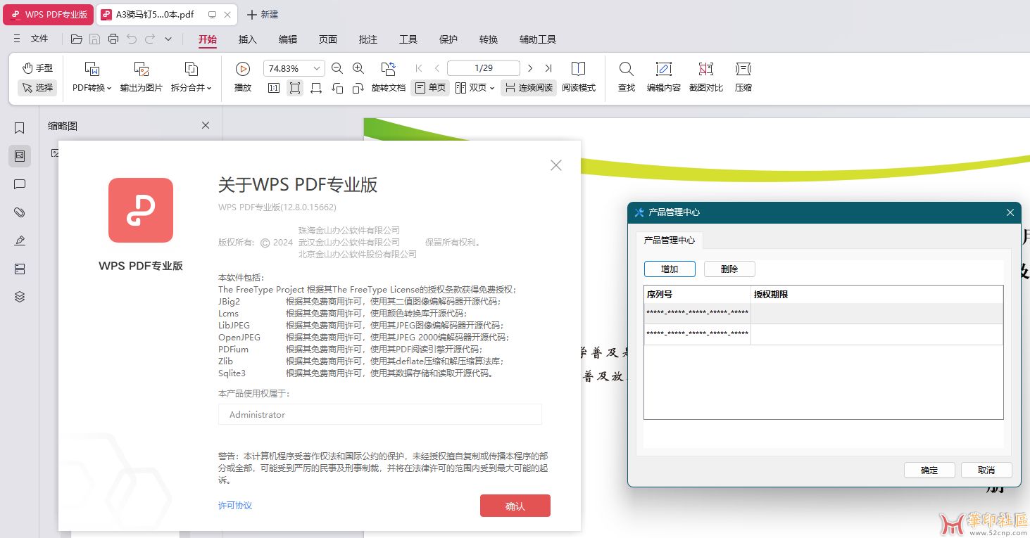This screenshot has width=1030, height=538.
Task: Open the bookmark sidebar panel
Action: tap(20, 128)
